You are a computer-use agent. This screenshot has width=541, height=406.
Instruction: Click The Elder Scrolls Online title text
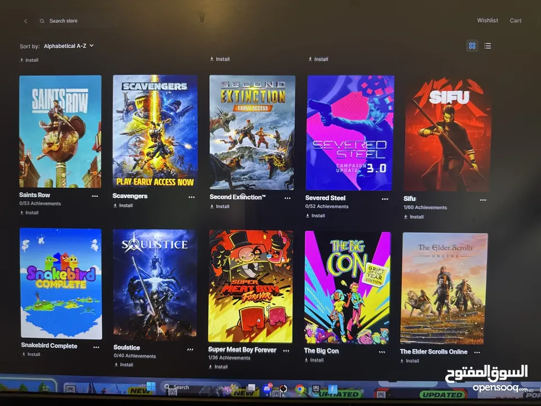(x=434, y=352)
